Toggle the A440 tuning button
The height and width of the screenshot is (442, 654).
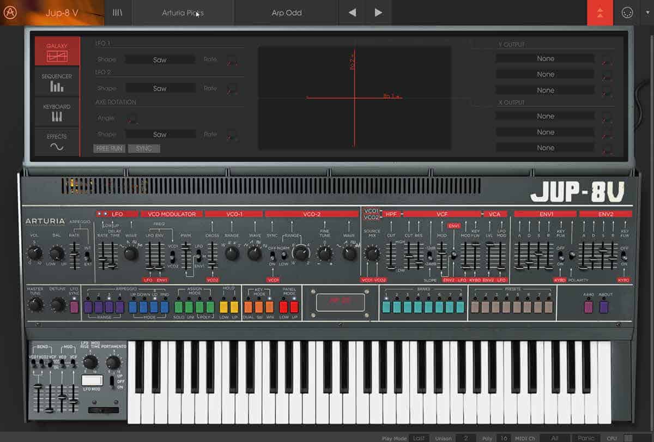589,307
